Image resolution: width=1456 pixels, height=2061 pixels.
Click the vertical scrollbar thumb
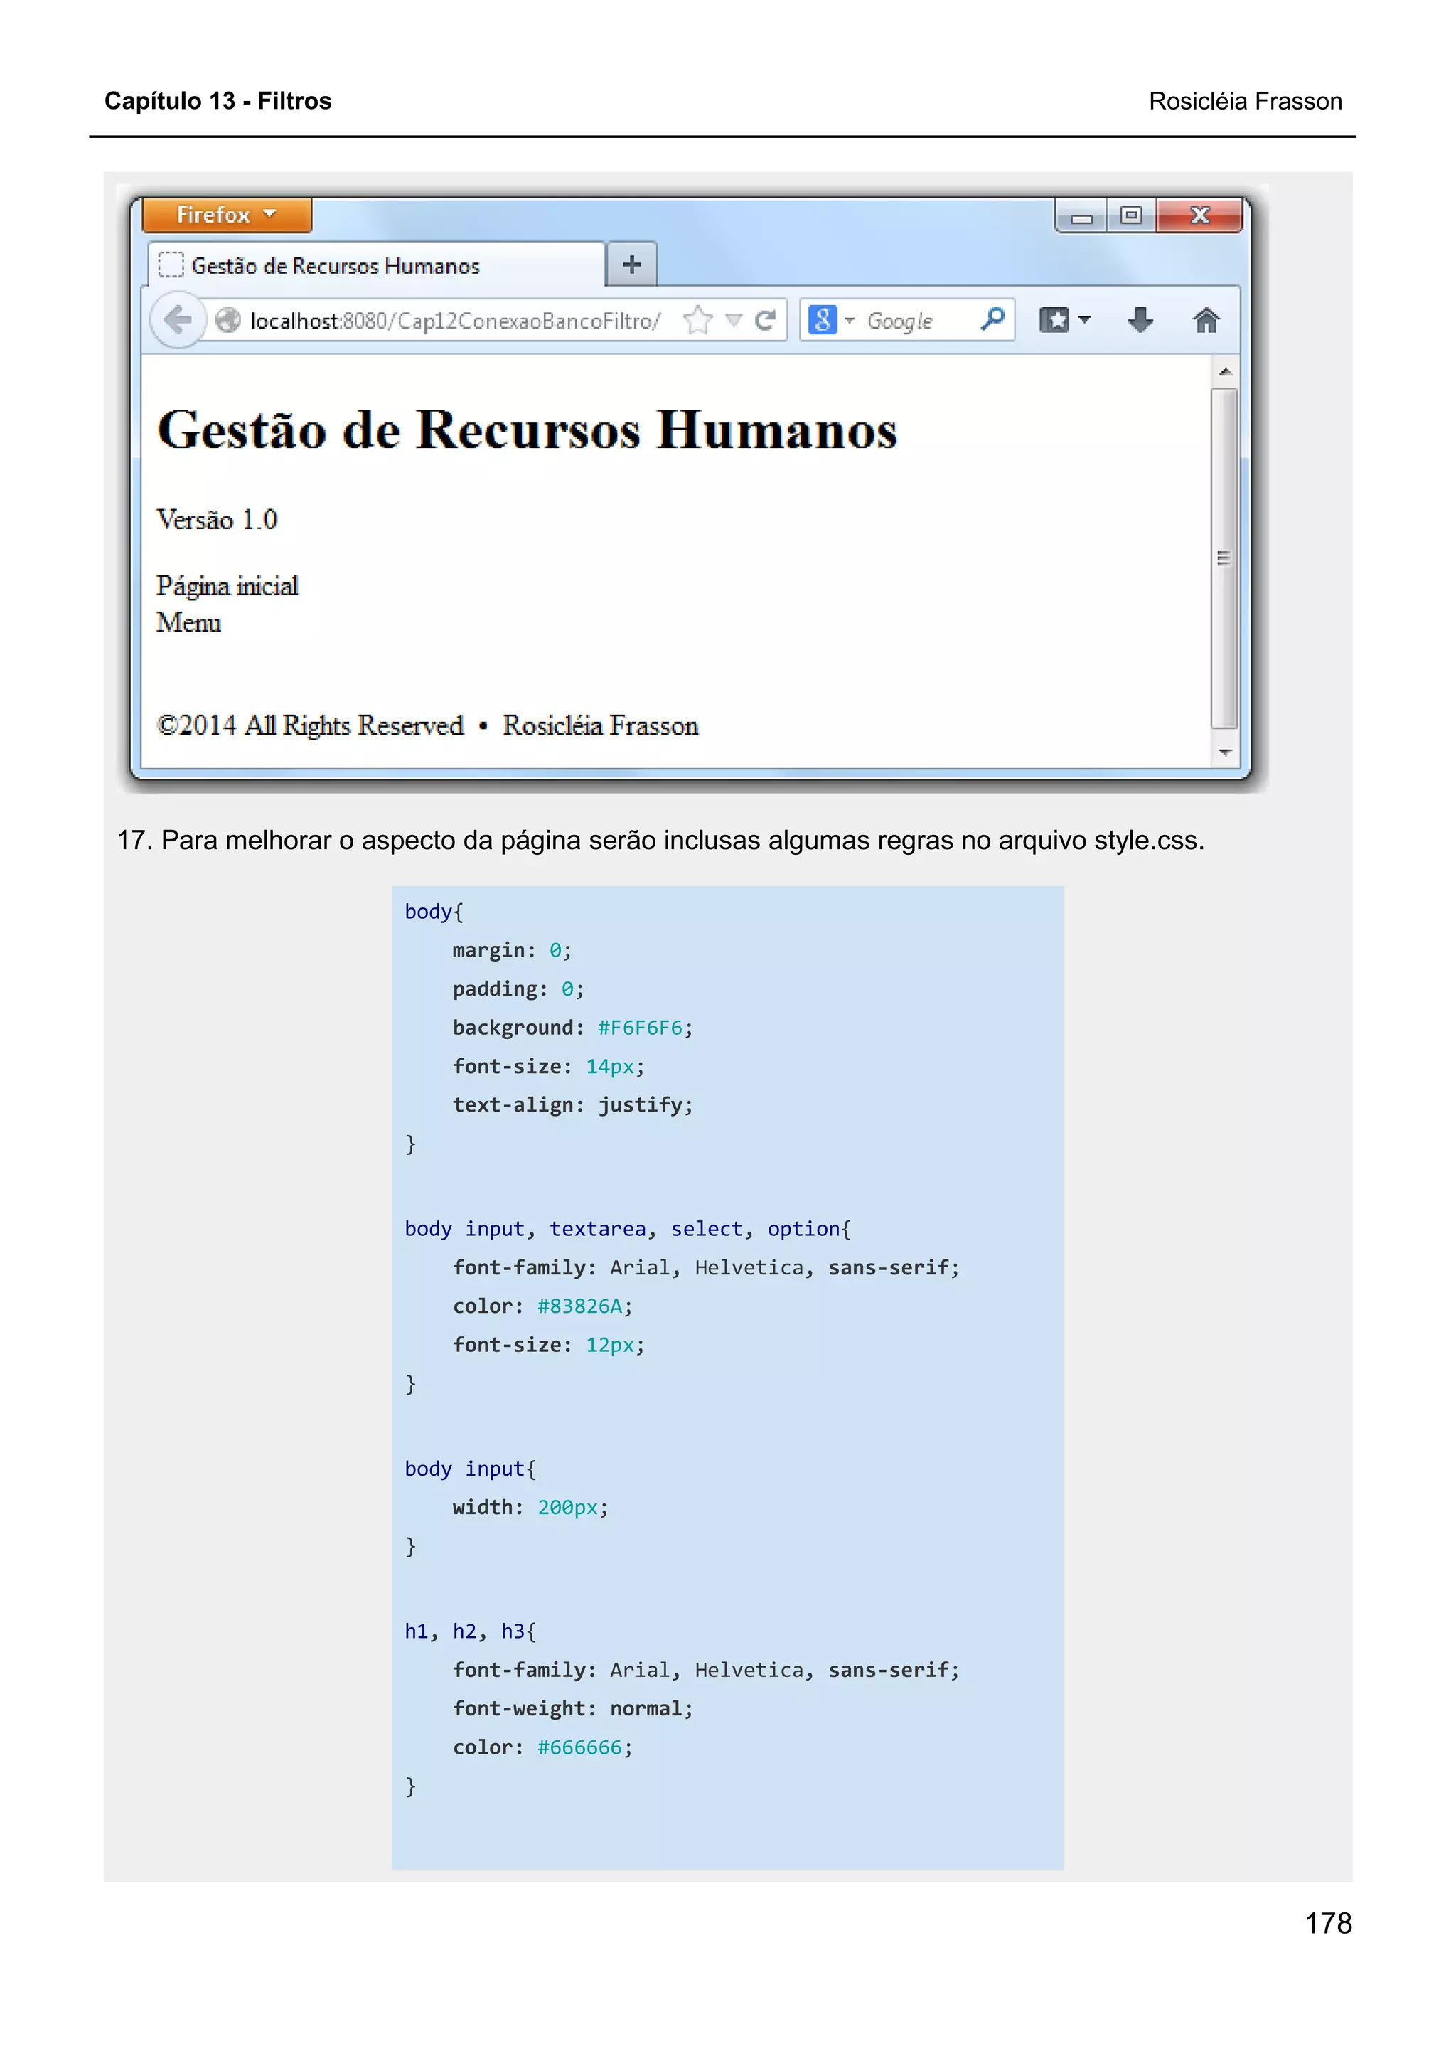coord(1224,558)
